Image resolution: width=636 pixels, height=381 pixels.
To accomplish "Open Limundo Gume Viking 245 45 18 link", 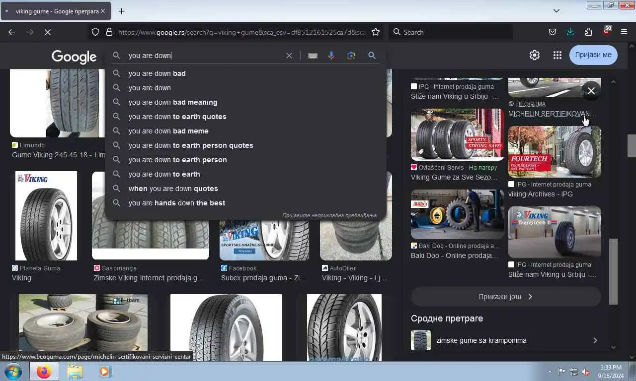I will [x=58, y=155].
